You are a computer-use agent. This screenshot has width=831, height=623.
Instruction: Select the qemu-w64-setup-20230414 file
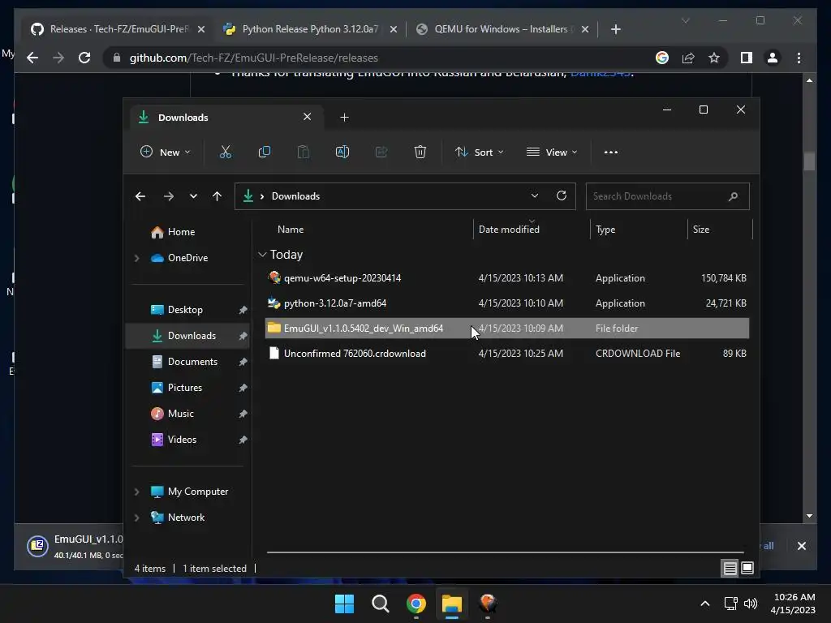(x=506, y=278)
